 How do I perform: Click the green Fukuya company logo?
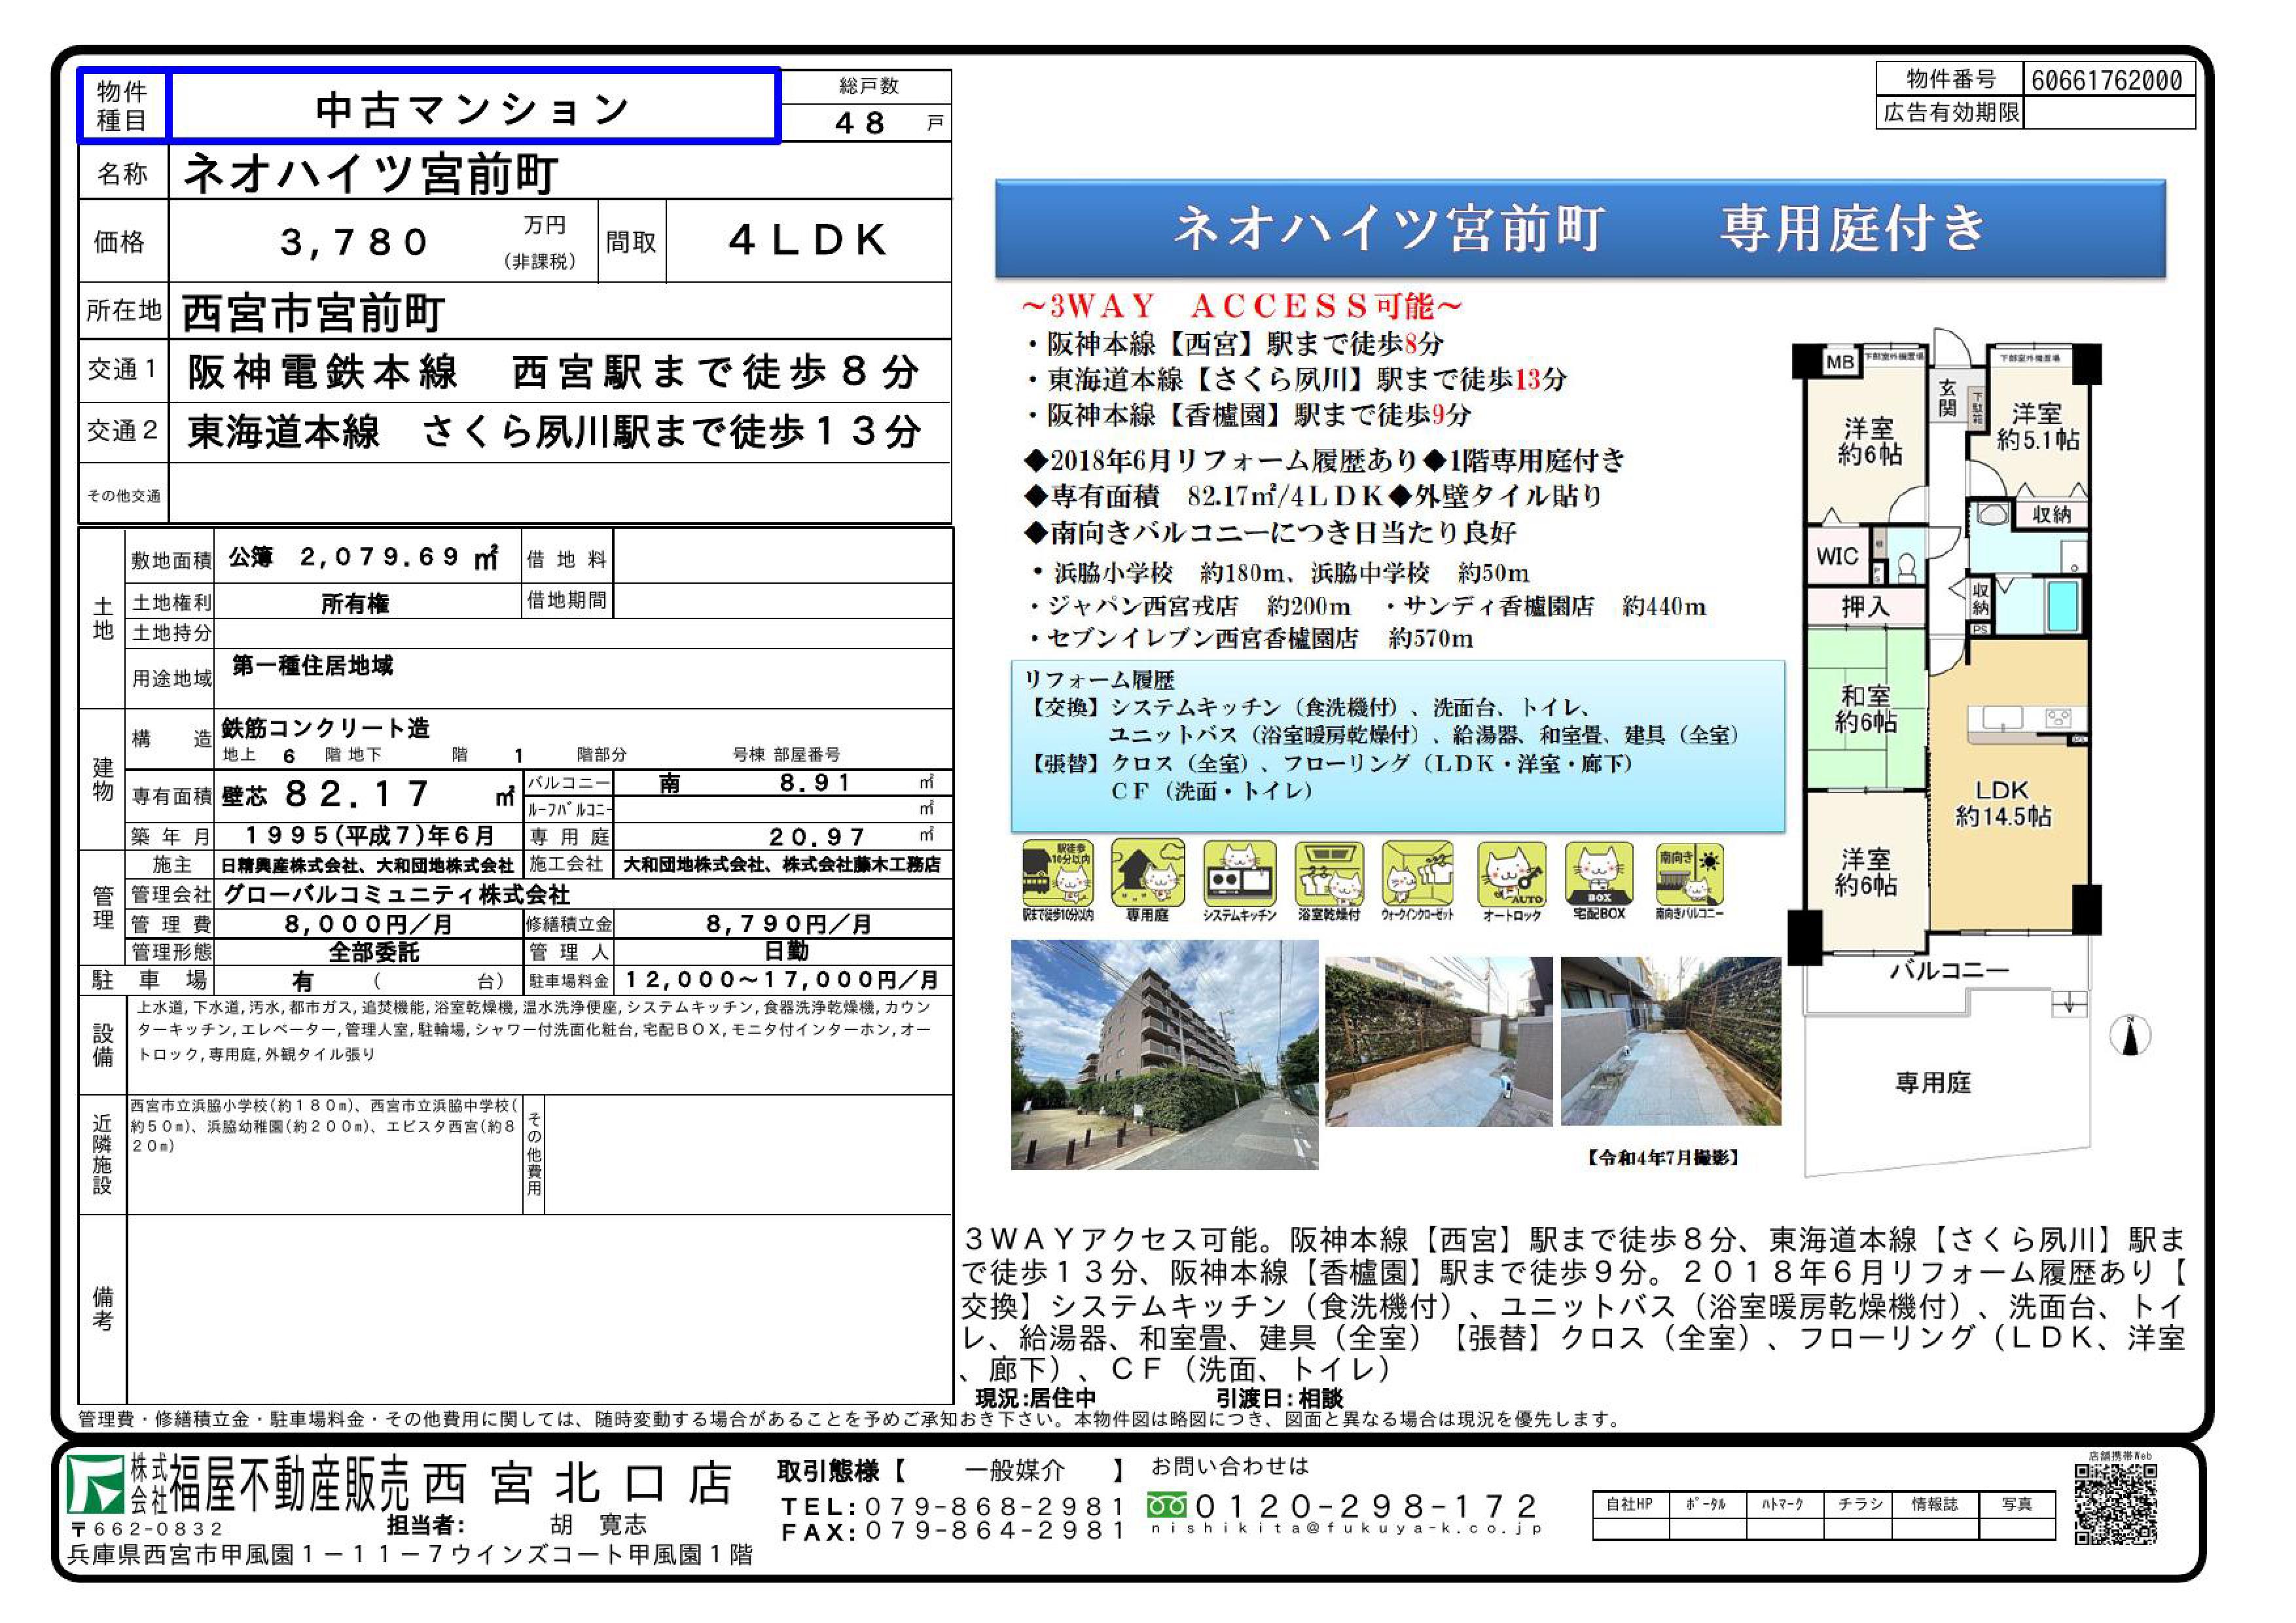click(x=96, y=1484)
